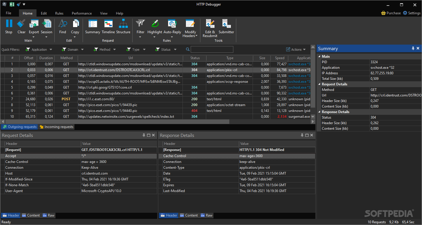Maximize the Response Details panel

(307, 135)
